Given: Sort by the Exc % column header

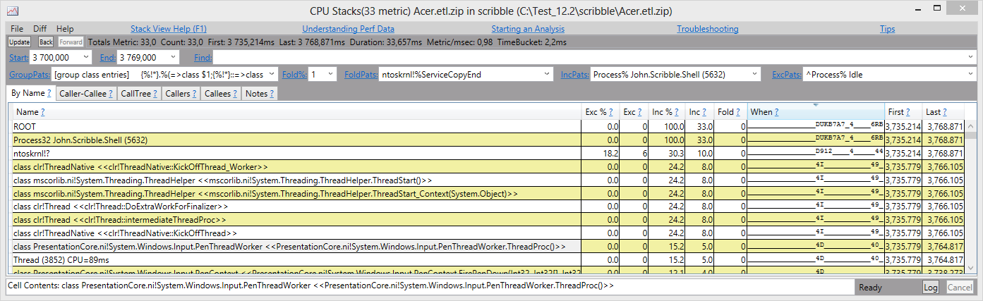Looking at the screenshot, I should pyautogui.click(x=601, y=112).
